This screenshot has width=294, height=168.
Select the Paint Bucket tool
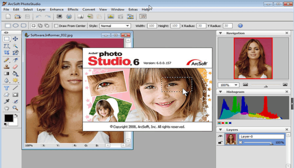[x=15, y=73]
